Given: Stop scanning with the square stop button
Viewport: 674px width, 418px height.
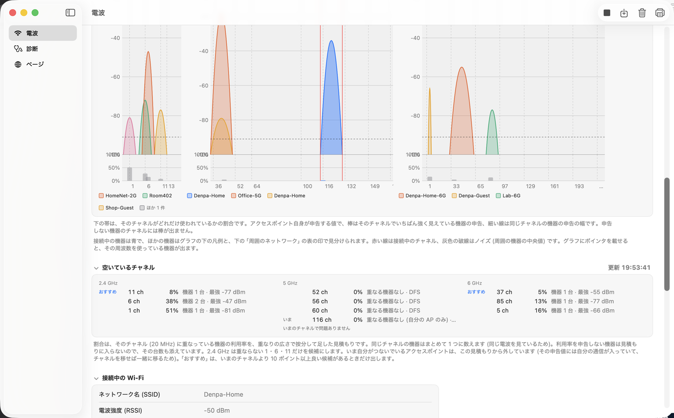Looking at the screenshot, I should [x=607, y=13].
